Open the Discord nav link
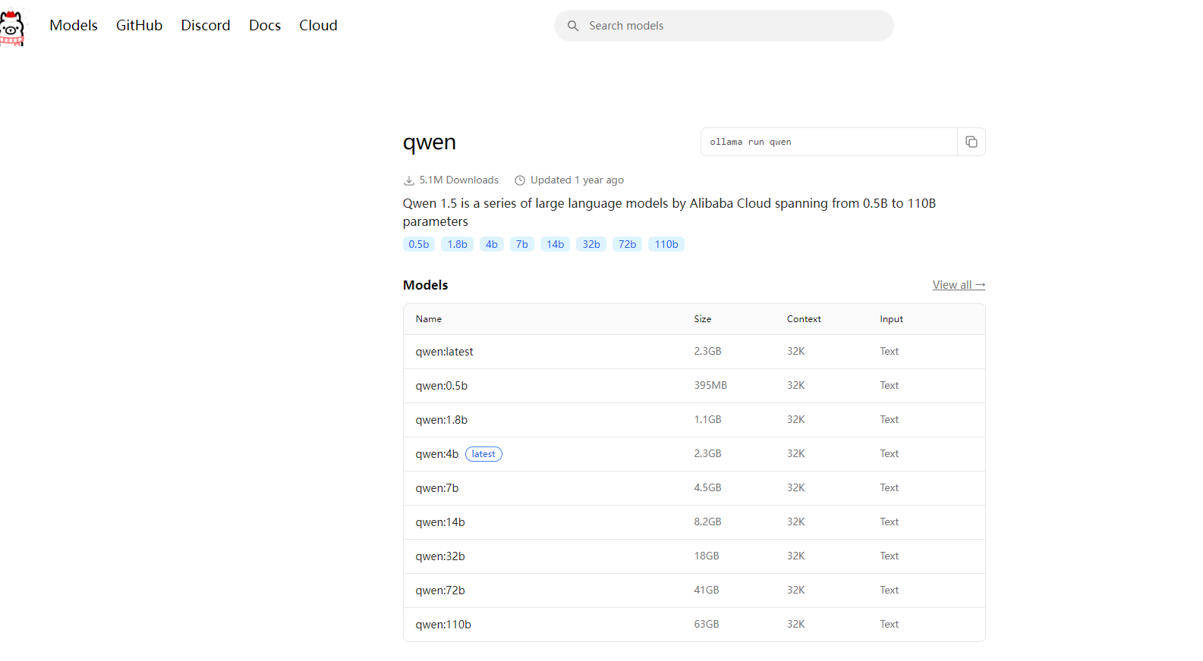This screenshot has width=1203, height=661. pos(206,25)
